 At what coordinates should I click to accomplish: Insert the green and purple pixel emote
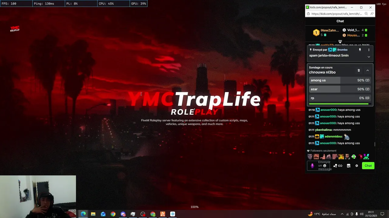point(366,157)
